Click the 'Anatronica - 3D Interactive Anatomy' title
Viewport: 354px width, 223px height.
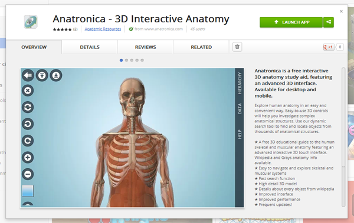[x=141, y=19]
